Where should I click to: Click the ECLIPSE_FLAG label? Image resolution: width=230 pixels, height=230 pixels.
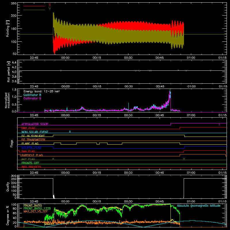coord(31,147)
